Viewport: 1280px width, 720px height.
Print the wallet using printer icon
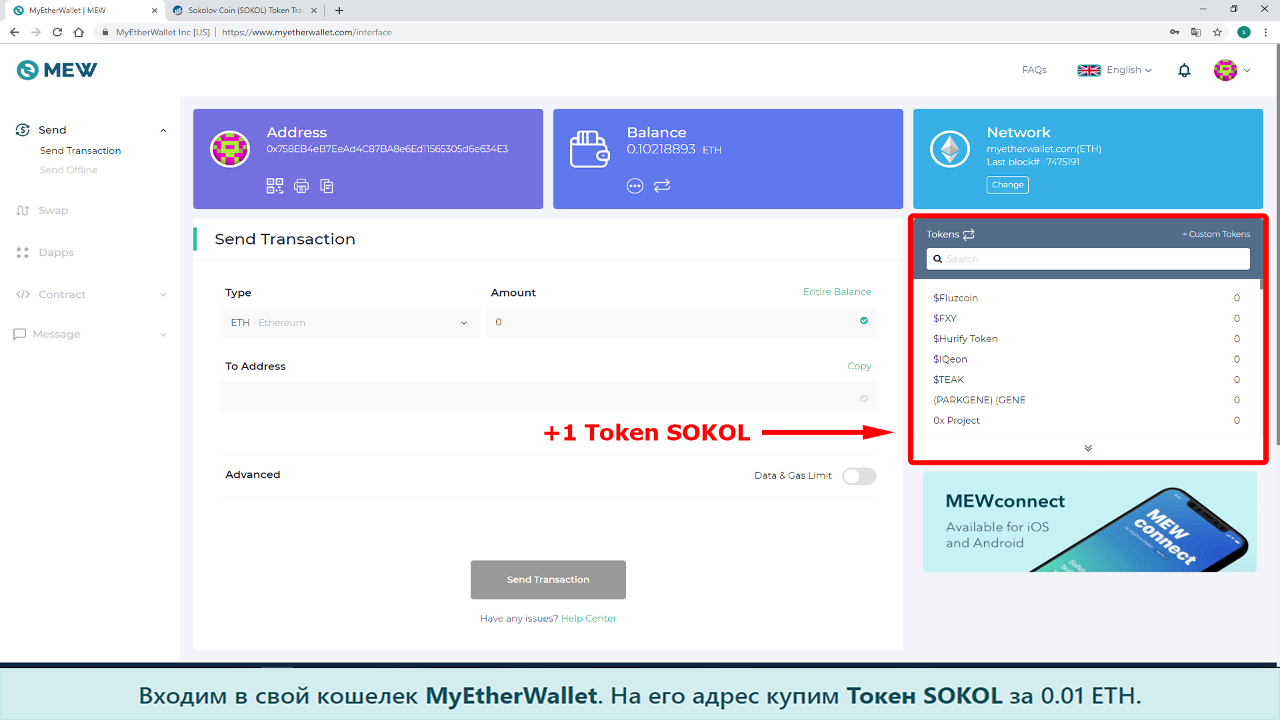coord(301,186)
